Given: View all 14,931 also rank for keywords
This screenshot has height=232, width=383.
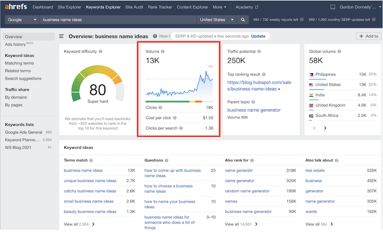Looking at the screenshot, I should pyautogui.click(x=241, y=224).
